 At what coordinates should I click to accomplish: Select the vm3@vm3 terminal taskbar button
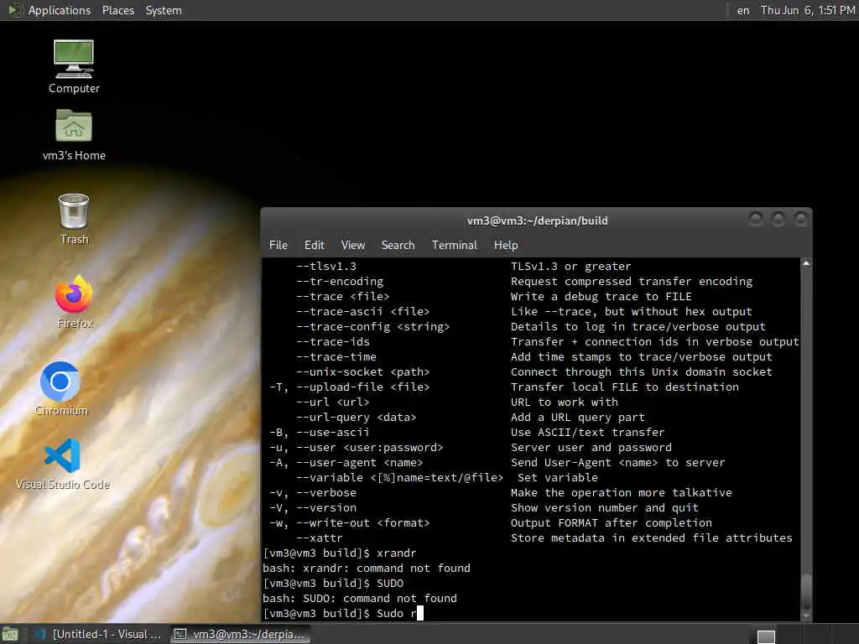239,635
